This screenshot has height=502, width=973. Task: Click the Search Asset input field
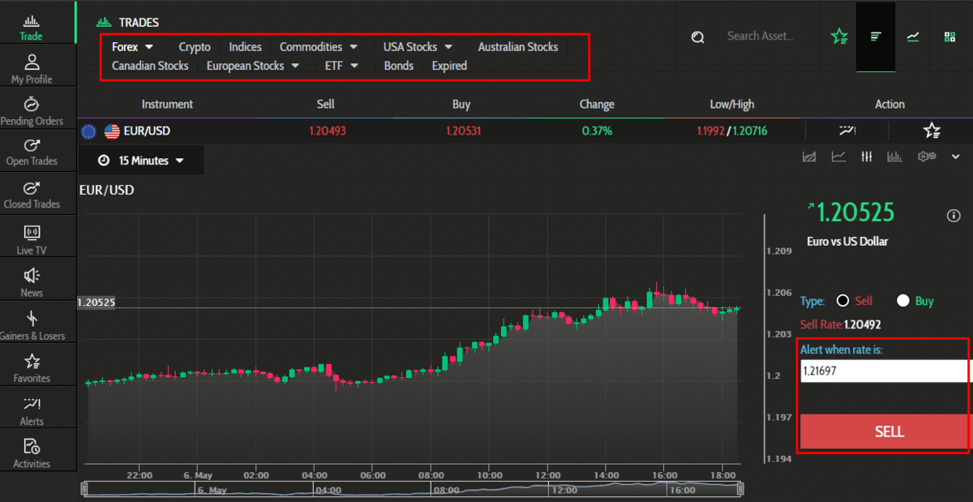point(760,36)
